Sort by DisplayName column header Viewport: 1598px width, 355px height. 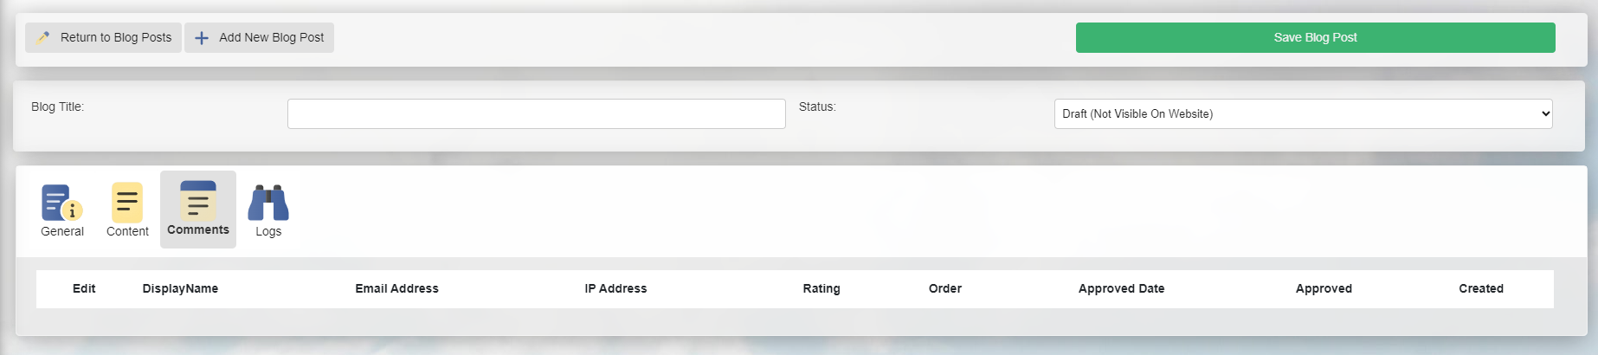tap(180, 288)
